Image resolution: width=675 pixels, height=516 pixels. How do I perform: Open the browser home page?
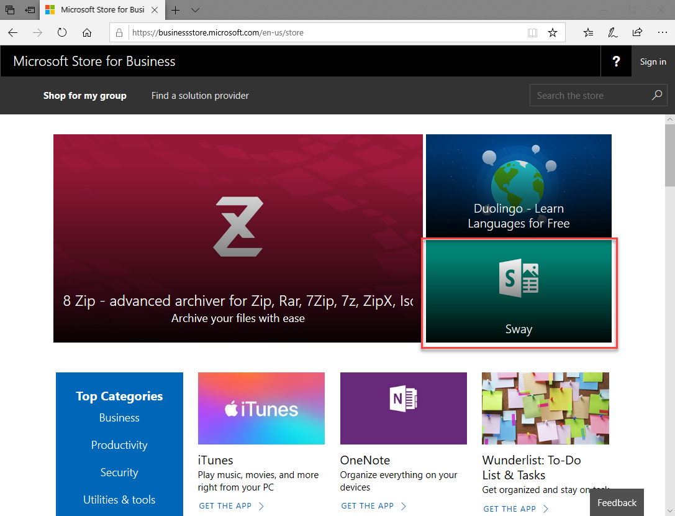87,32
